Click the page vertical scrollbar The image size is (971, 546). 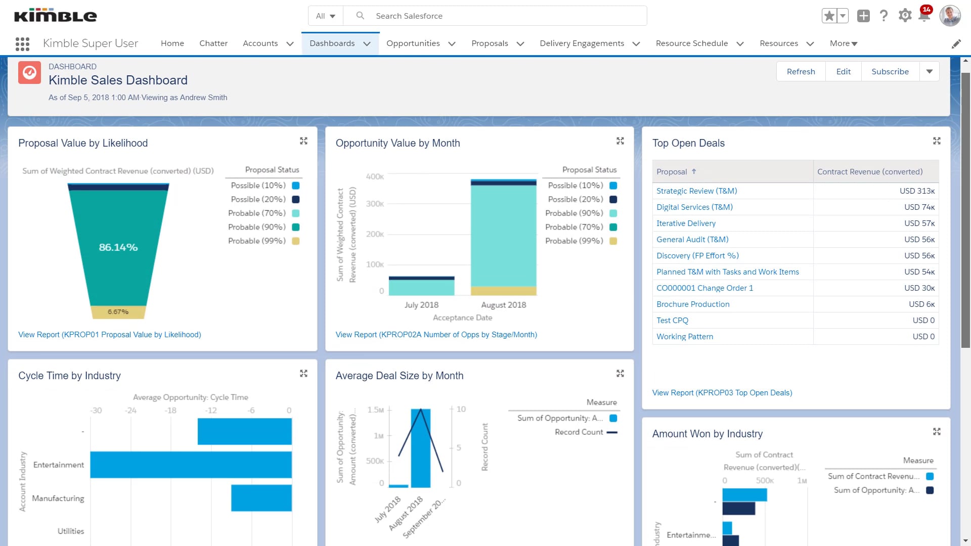[965, 210]
